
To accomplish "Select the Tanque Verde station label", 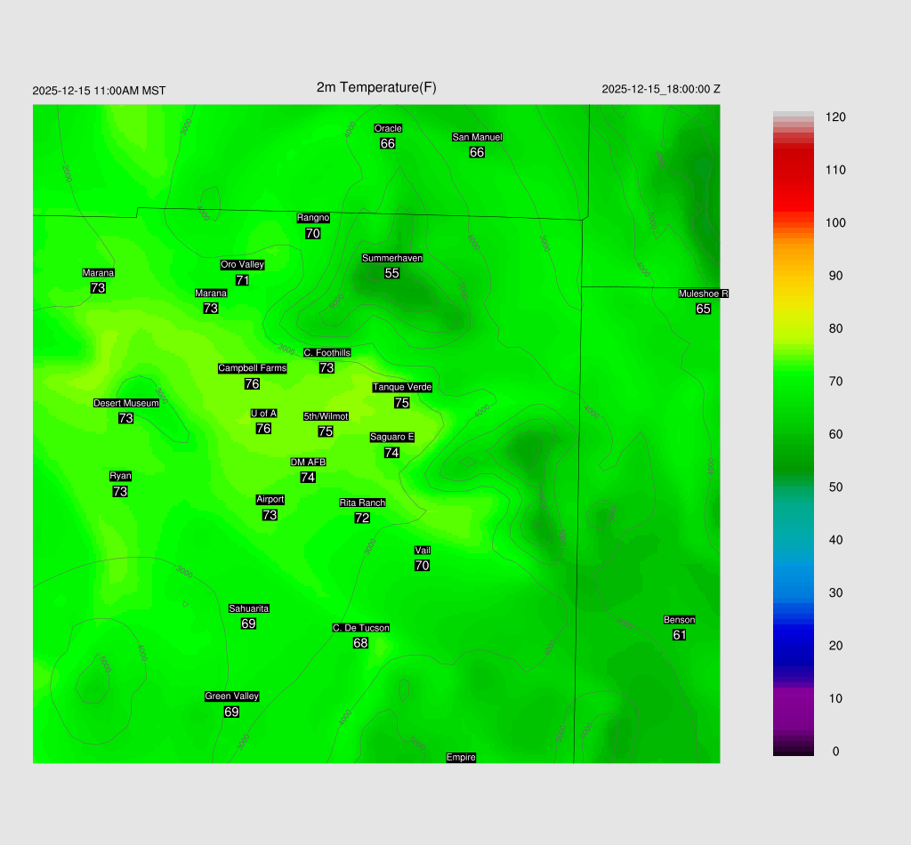I will coord(402,387).
